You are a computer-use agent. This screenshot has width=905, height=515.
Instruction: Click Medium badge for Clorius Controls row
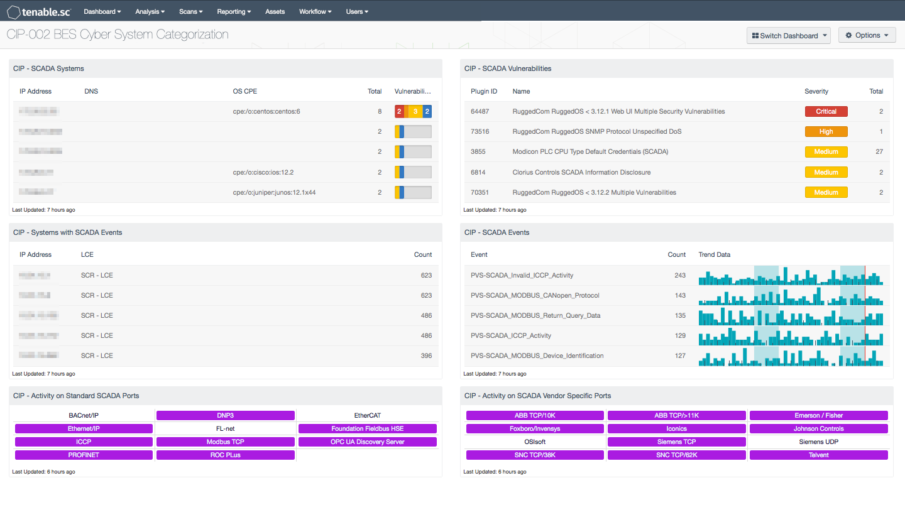point(826,172)
